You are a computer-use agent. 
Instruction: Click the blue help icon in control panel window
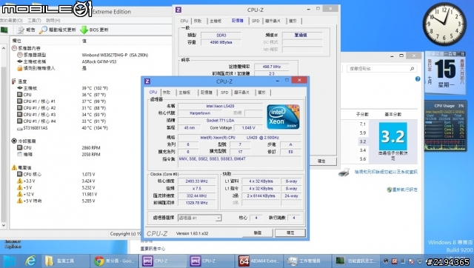click(x=418, y=79)
